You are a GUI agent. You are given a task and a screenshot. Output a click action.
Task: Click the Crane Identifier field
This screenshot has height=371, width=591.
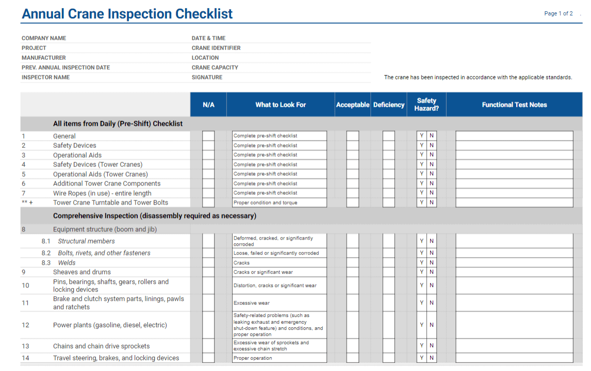[x=305, y=48]
